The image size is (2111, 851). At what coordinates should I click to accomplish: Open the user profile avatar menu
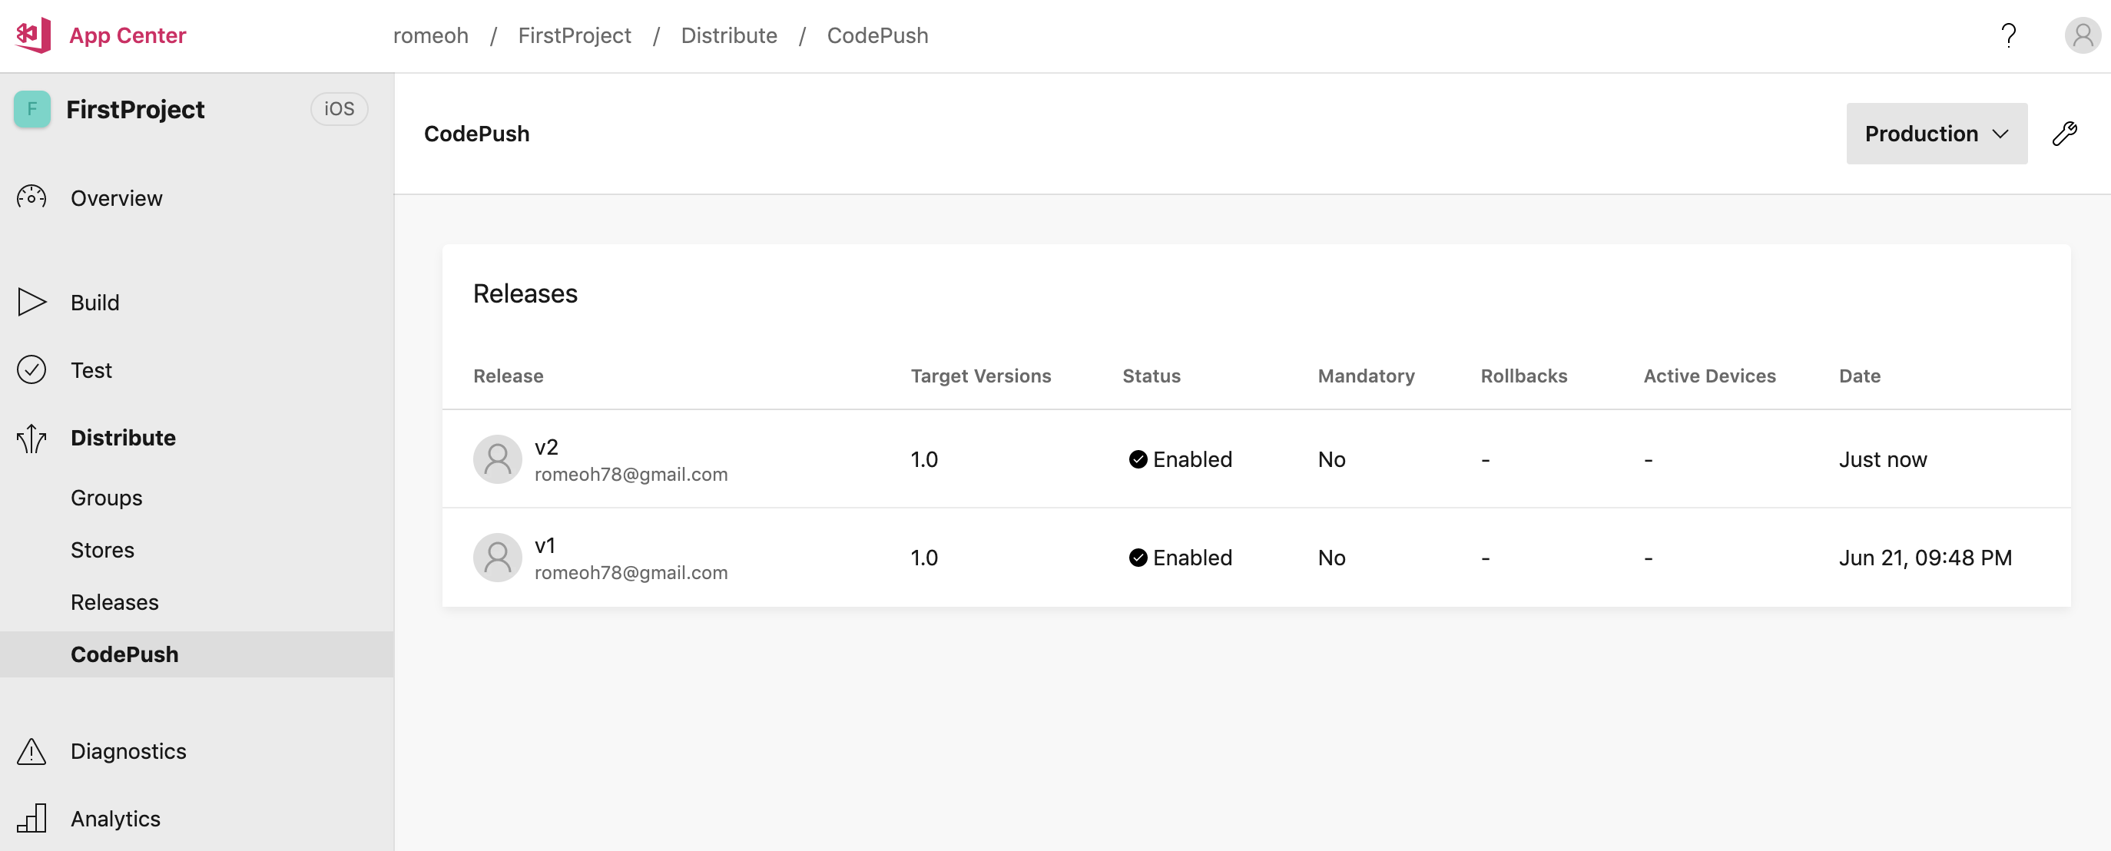tap(2082, 35)
